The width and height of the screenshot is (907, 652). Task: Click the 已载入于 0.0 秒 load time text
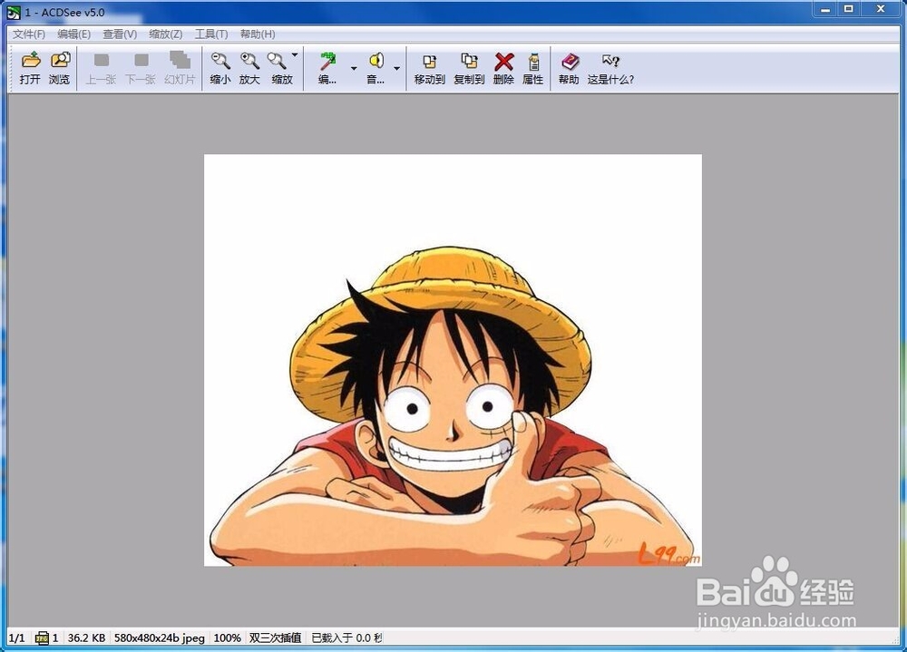pos(346,638)
